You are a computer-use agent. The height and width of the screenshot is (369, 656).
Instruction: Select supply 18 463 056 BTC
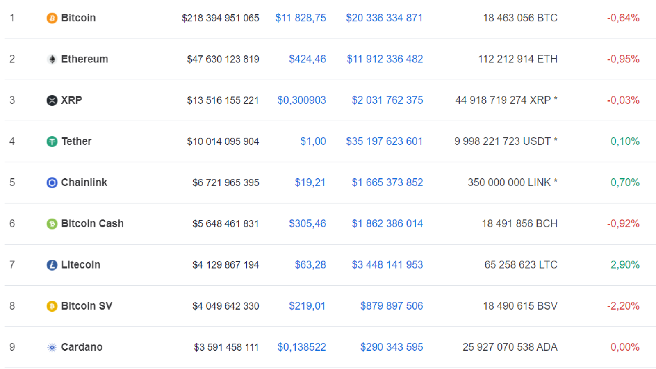point(520,18)
